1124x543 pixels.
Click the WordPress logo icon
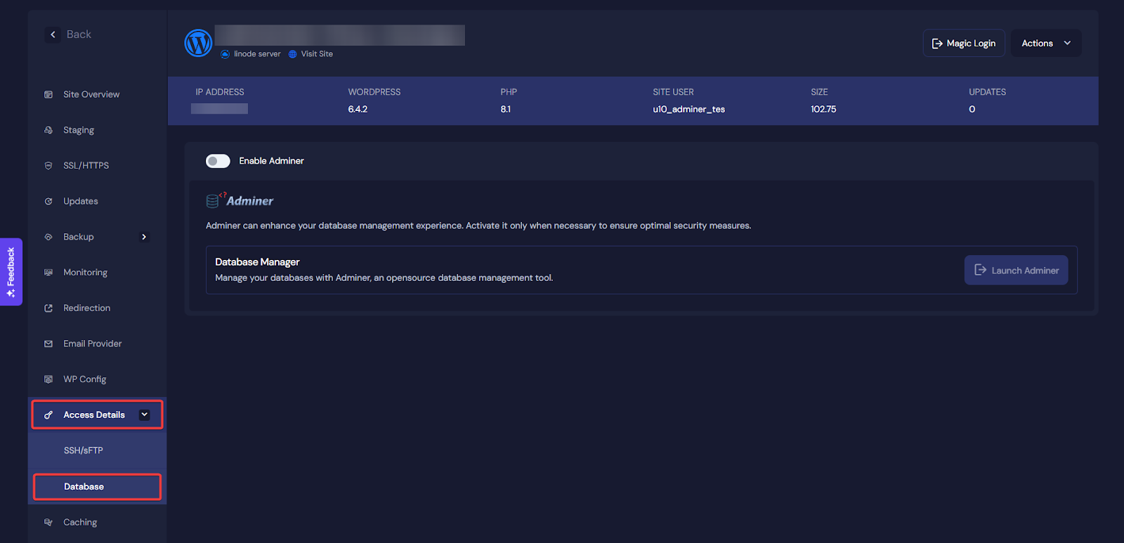(198, 43)
